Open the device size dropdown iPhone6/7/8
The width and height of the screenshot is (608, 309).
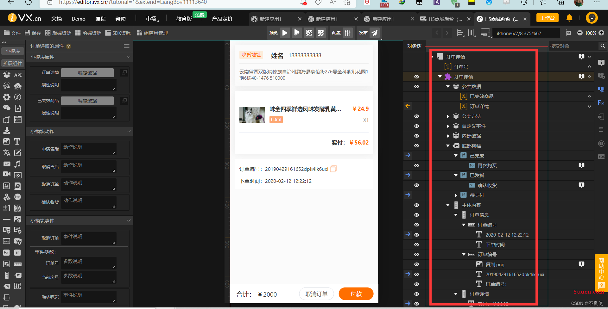click(526, 33)
